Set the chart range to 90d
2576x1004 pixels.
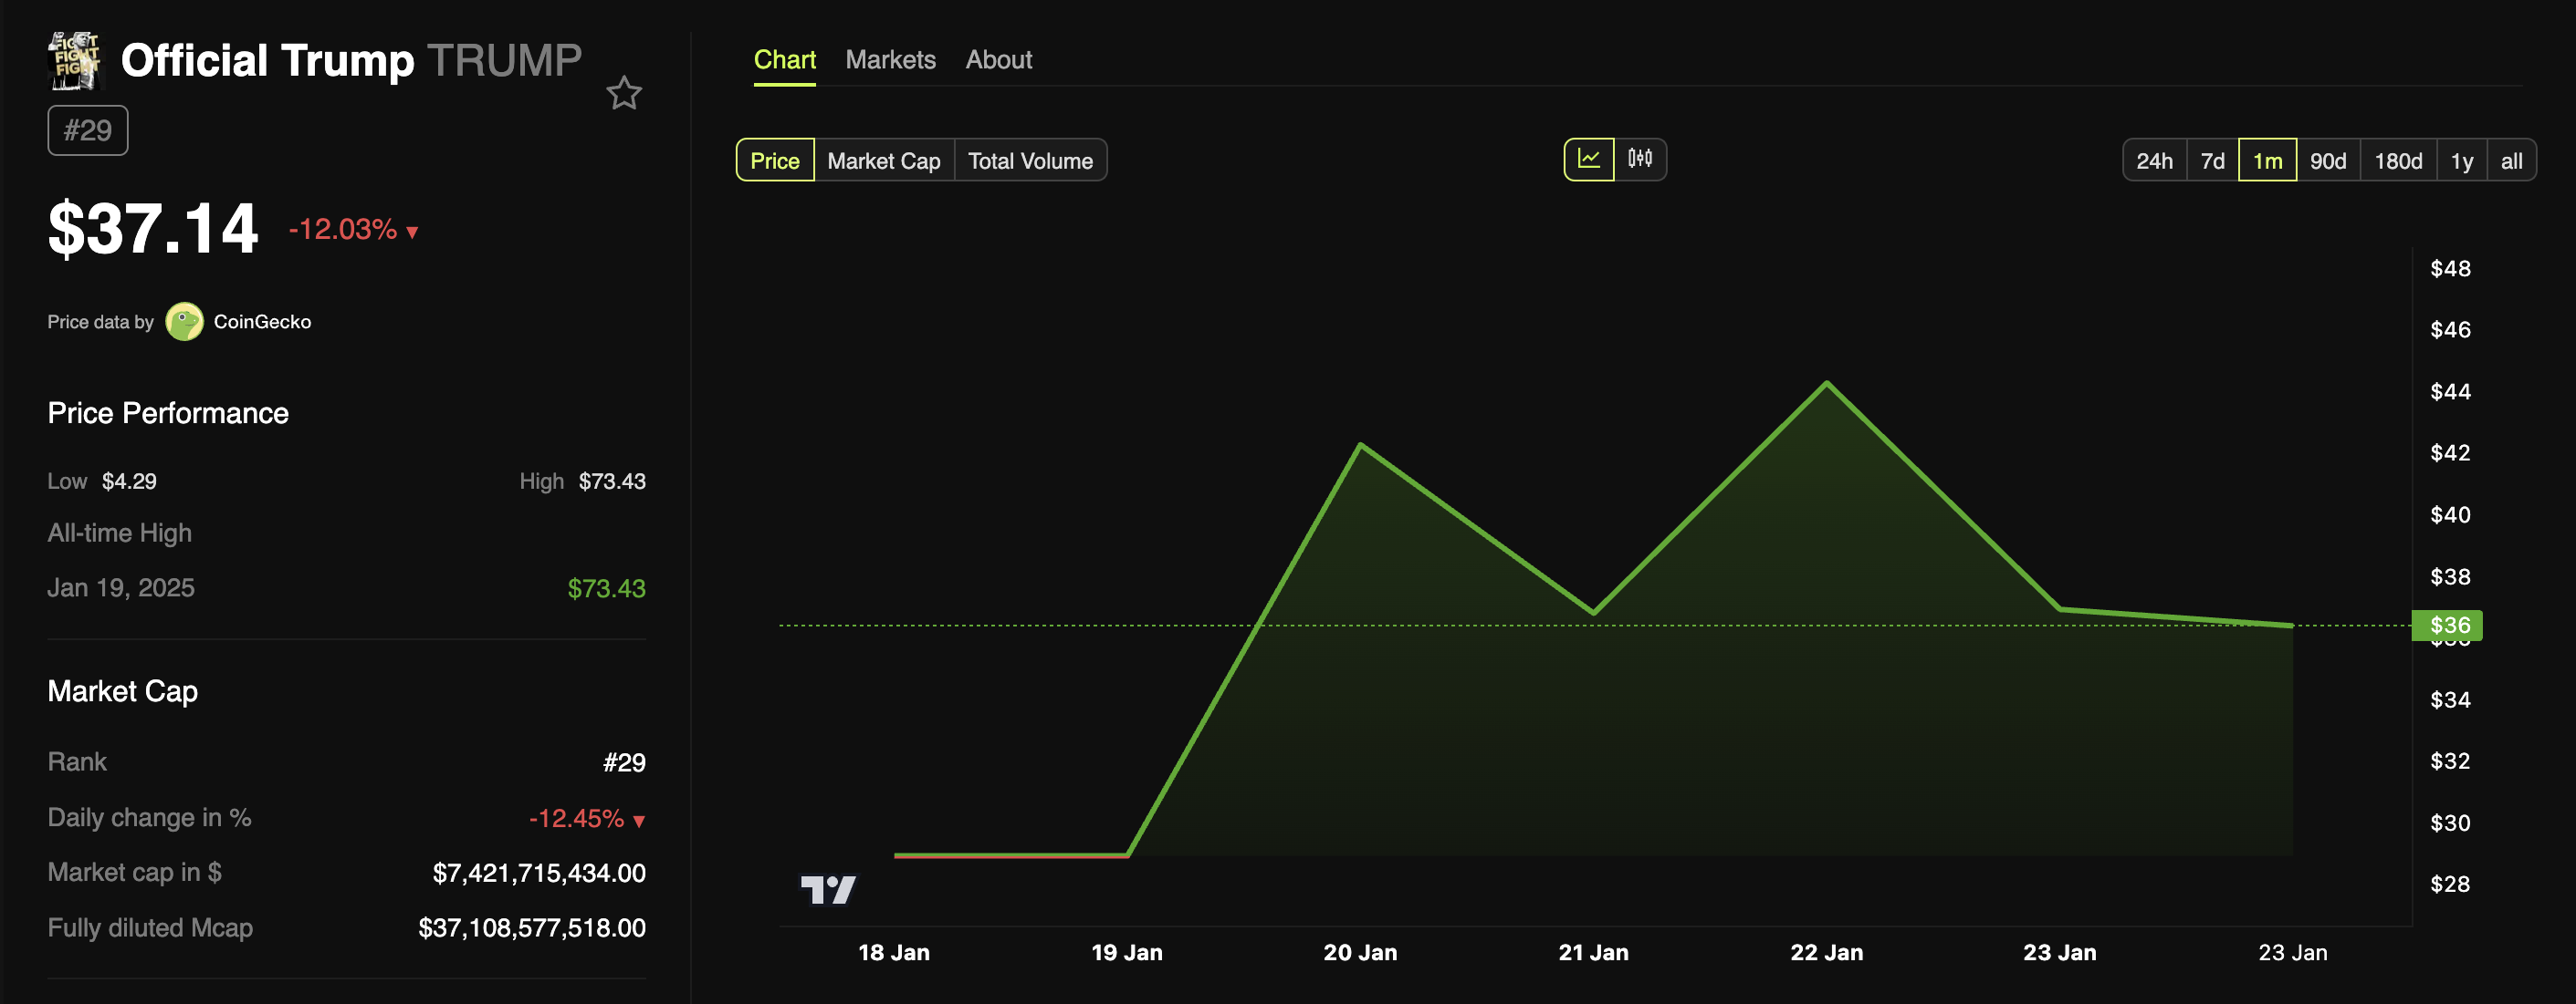click(2327, 160)
